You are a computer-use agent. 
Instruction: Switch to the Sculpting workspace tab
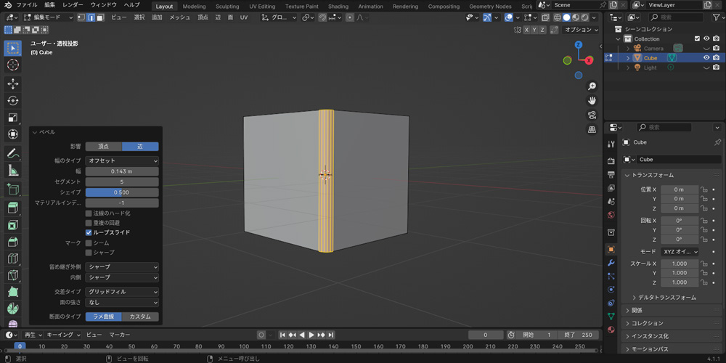[227, 7]
